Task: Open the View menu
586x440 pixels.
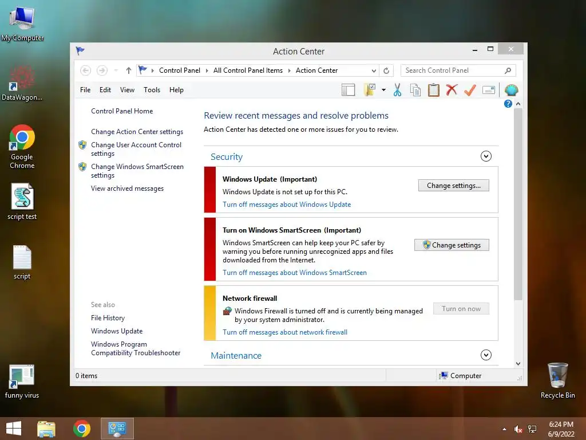Action: tap(127, 90)
